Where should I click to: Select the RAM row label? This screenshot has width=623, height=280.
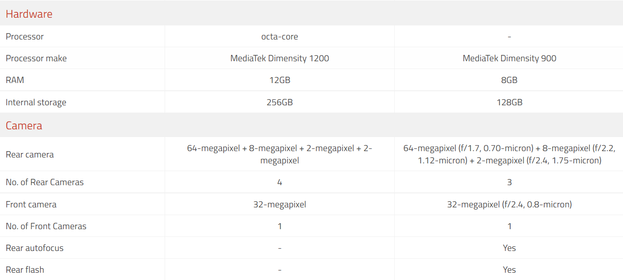pos(15,80)
